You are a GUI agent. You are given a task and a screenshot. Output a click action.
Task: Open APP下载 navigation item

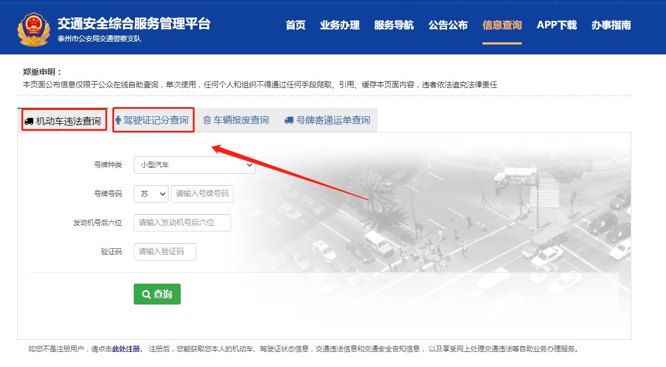(557, 25)
